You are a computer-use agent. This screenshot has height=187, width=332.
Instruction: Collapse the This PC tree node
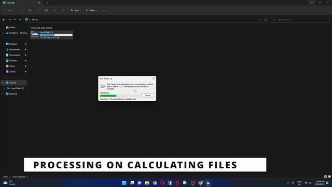pyautogui.click(x=3, y=83)
